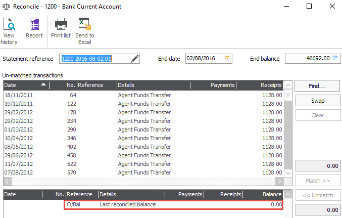Select the O/Bal Last reconciled balance row

pos(174,204)
